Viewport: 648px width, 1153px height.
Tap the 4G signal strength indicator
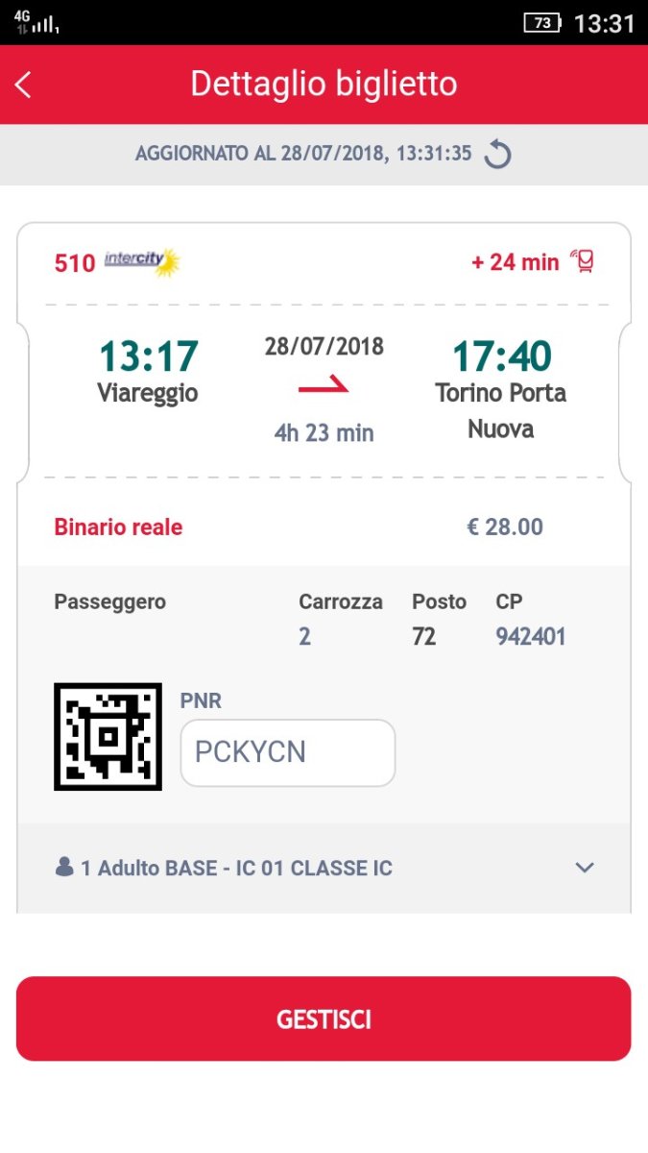36,23
